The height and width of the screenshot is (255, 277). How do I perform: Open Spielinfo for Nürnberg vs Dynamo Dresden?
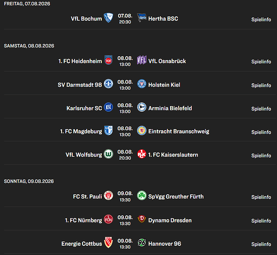coord(261,221)
